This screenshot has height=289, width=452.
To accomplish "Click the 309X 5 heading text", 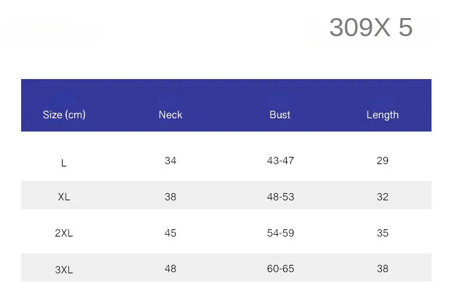I will click(371, 27).
